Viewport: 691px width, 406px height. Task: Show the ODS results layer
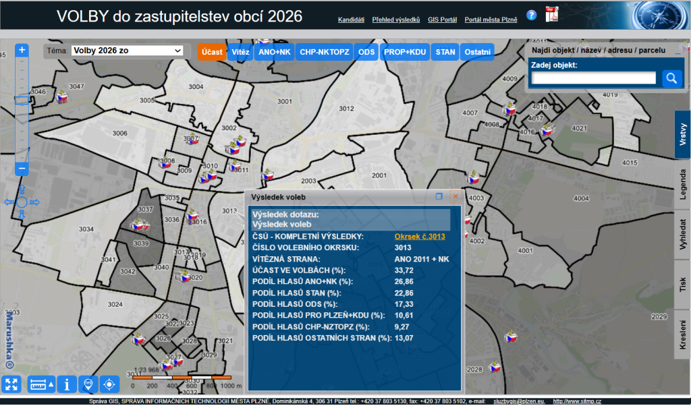pos(366,52)
